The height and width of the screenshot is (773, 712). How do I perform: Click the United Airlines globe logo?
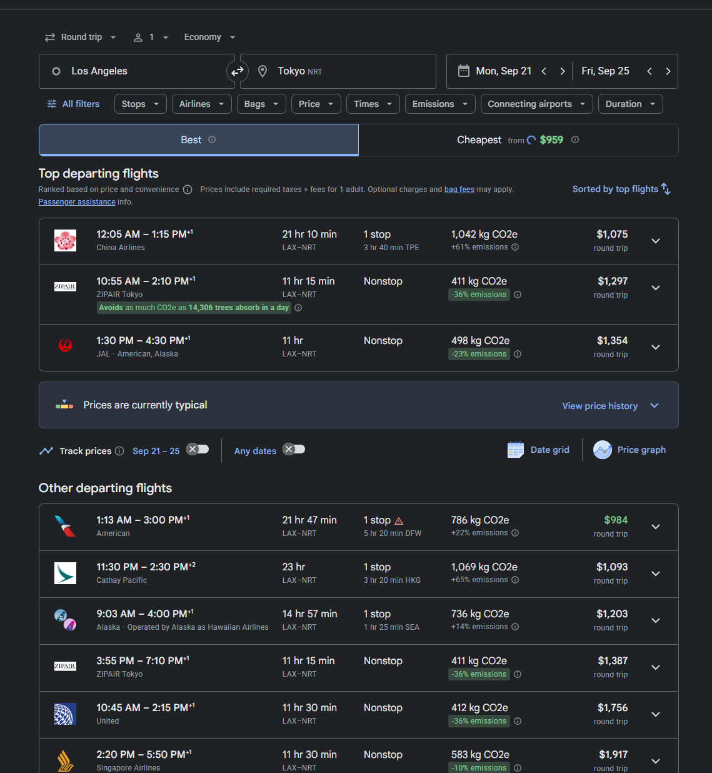tap(65, 714)
